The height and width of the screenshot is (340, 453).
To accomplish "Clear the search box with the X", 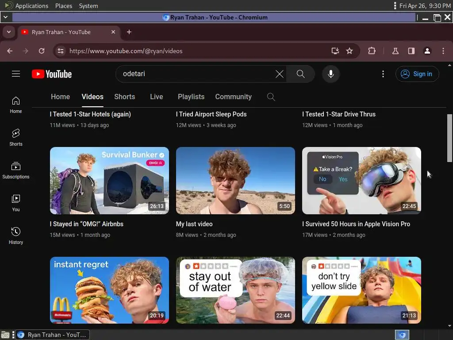I will click(280, 74).
